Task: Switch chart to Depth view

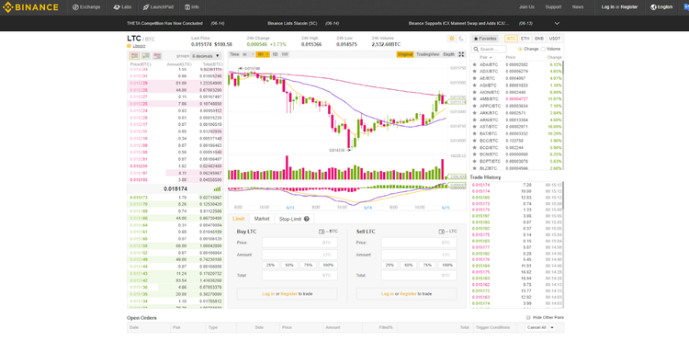Action: click(449, 54)
